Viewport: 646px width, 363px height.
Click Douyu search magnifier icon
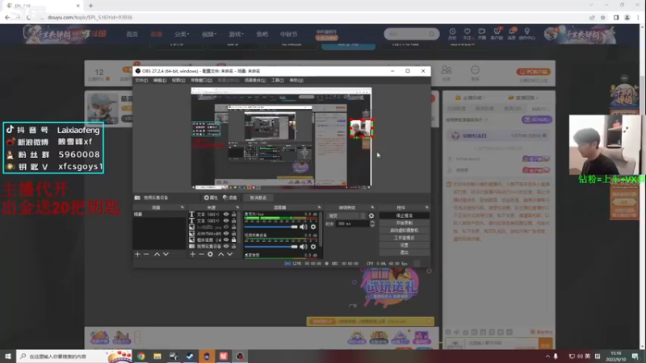point(431,34)
